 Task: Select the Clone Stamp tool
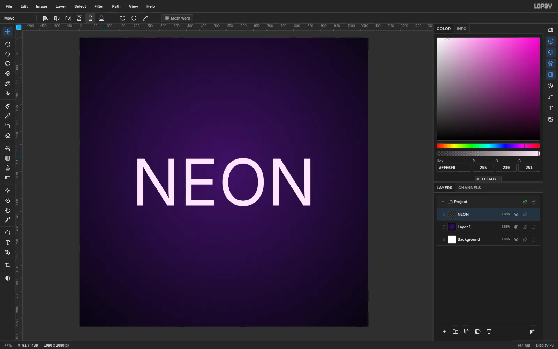click(8, 168)
